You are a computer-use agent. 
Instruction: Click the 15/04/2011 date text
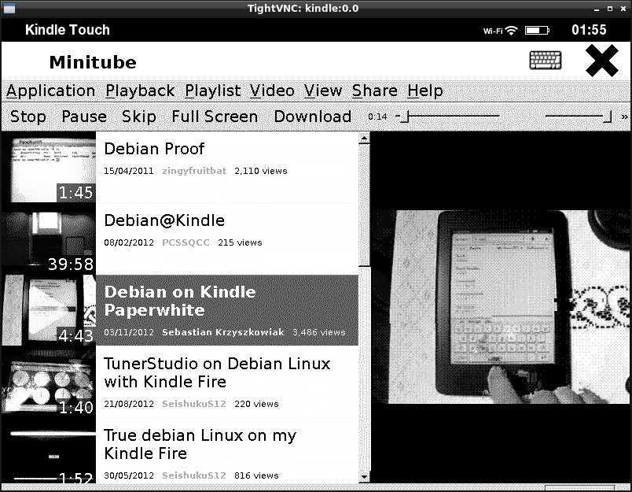tap(129, 171)
